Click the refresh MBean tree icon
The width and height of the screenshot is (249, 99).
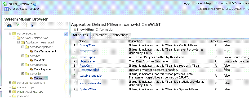coord(33,26)
